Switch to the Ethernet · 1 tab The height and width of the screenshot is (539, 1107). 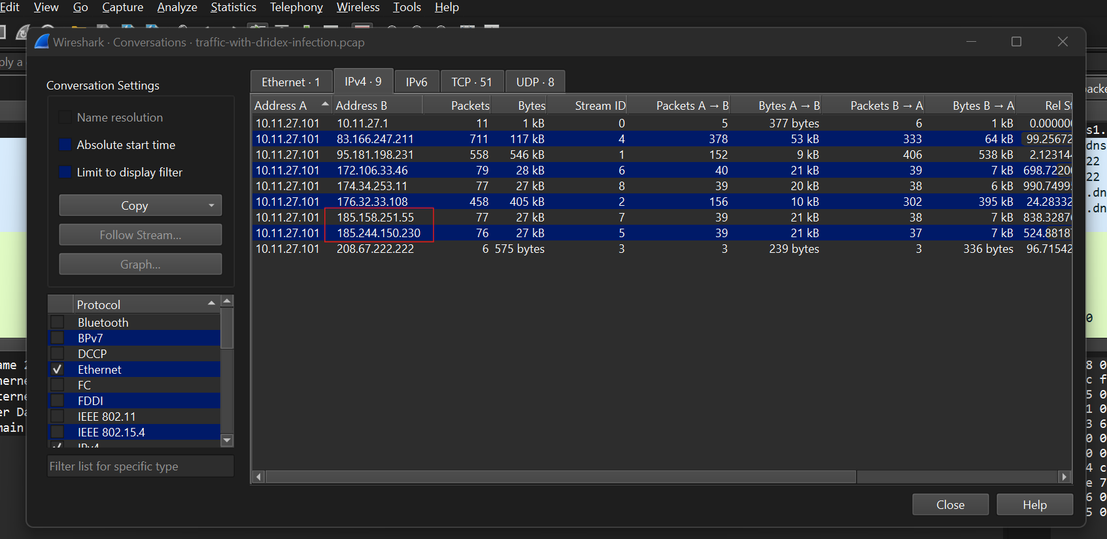pyautogui.click(x=291, y=82)
